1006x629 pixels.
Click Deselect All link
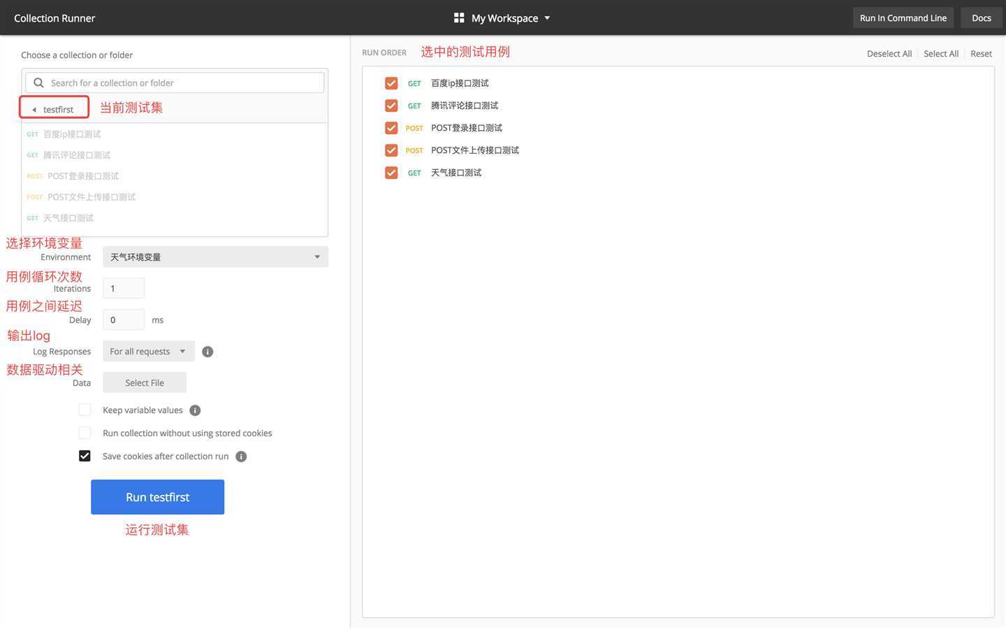[889, 53]
